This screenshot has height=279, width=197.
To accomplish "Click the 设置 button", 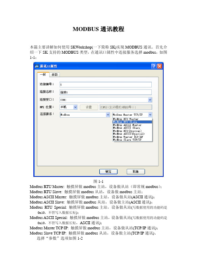I will [x=89, y=107].
